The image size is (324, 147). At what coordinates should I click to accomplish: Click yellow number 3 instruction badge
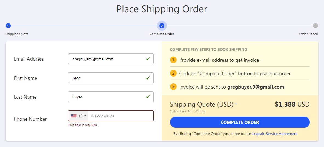(173, 87)
